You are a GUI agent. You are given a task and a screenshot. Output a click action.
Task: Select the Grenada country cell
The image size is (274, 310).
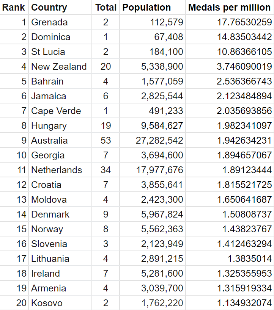coord(49,22)
